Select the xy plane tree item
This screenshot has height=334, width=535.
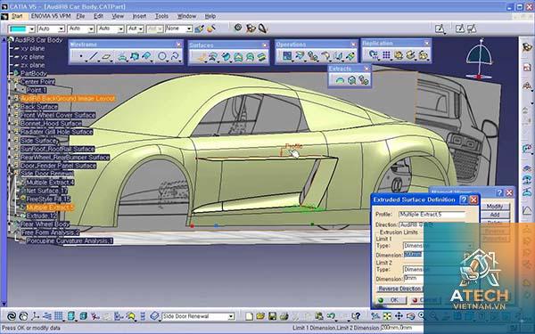(x=33, y=48)
